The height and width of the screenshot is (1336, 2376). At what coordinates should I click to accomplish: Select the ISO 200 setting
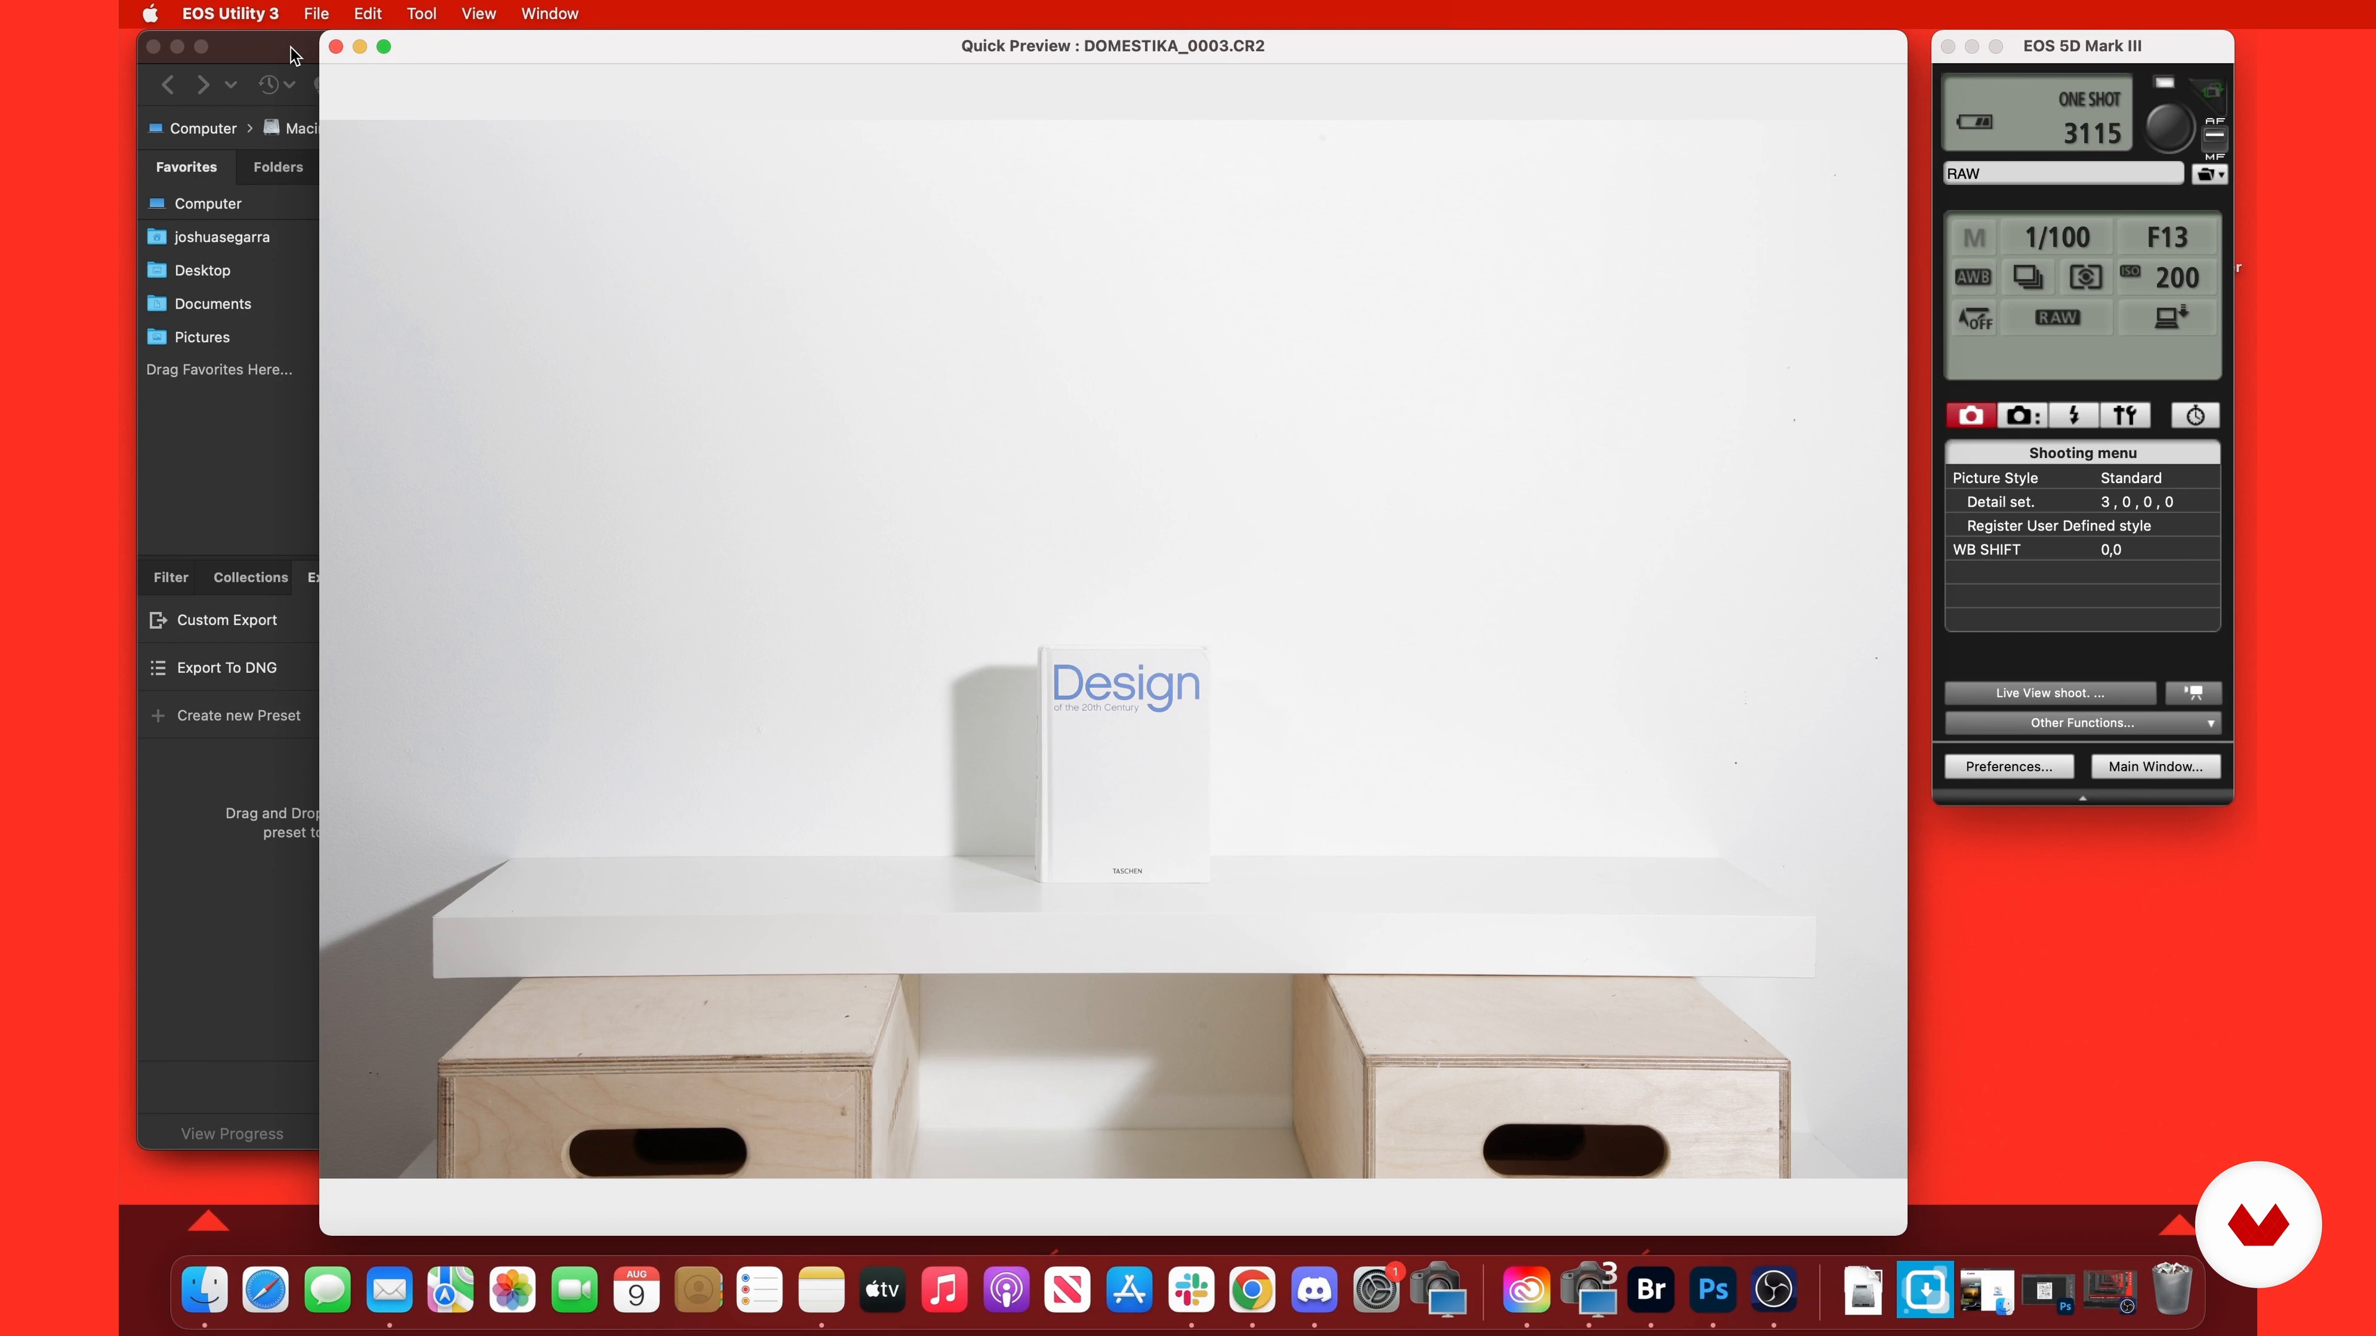(x=2167, y=278)
